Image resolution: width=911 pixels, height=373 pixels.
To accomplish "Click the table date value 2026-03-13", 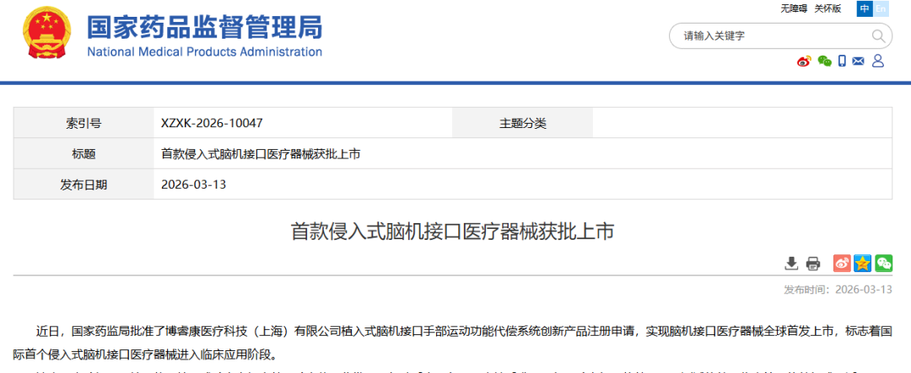I will click(x=193, y=184).
